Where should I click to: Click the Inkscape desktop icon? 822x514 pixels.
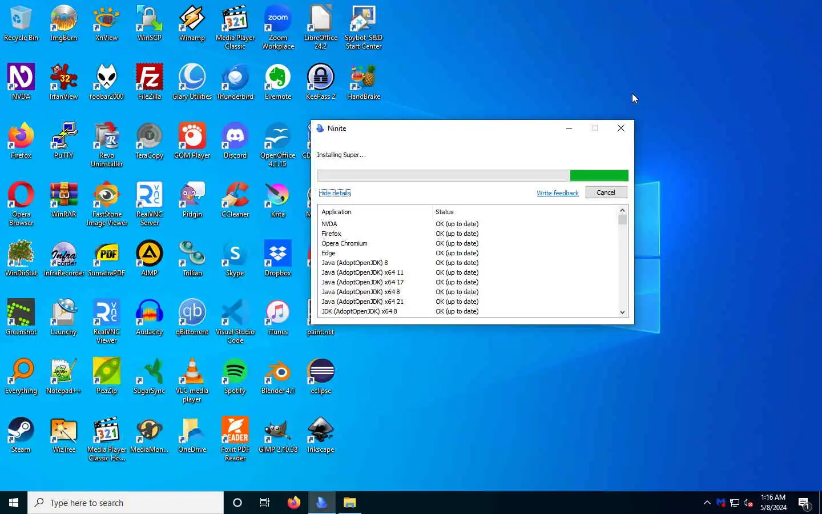321,435
